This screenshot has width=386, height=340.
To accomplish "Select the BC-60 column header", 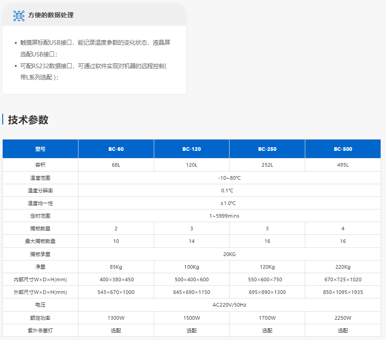I will (x=116, y=149).
